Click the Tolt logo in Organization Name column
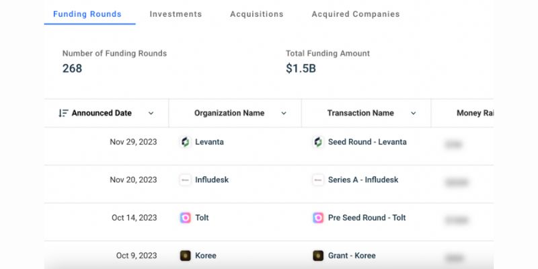The width and height of the screenshot is (538, 269). pos(186,217)
